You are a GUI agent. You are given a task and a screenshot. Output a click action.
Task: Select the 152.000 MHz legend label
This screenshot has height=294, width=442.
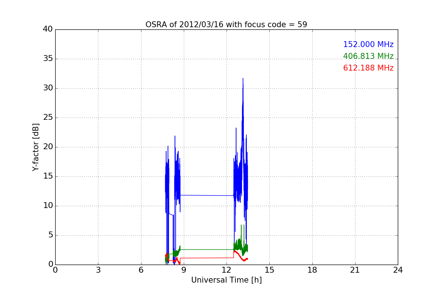368,44
